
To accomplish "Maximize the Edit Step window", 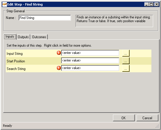I will [x=151, y=4].
